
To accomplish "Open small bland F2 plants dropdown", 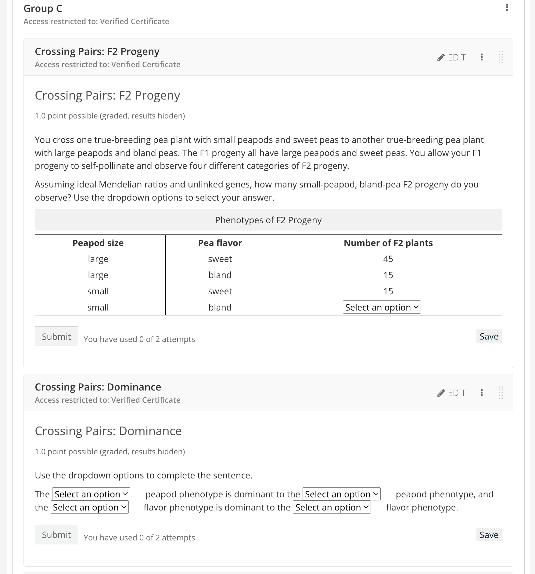I will [x=382, y=307].
